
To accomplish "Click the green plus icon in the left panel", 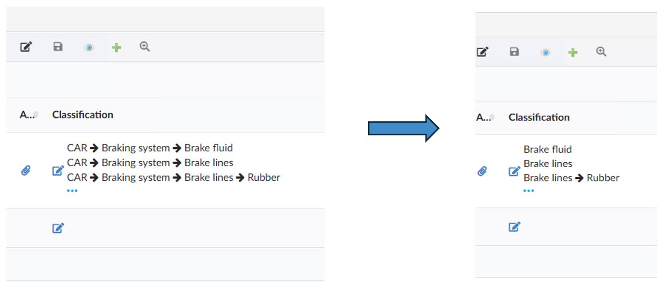I will 116,48.
